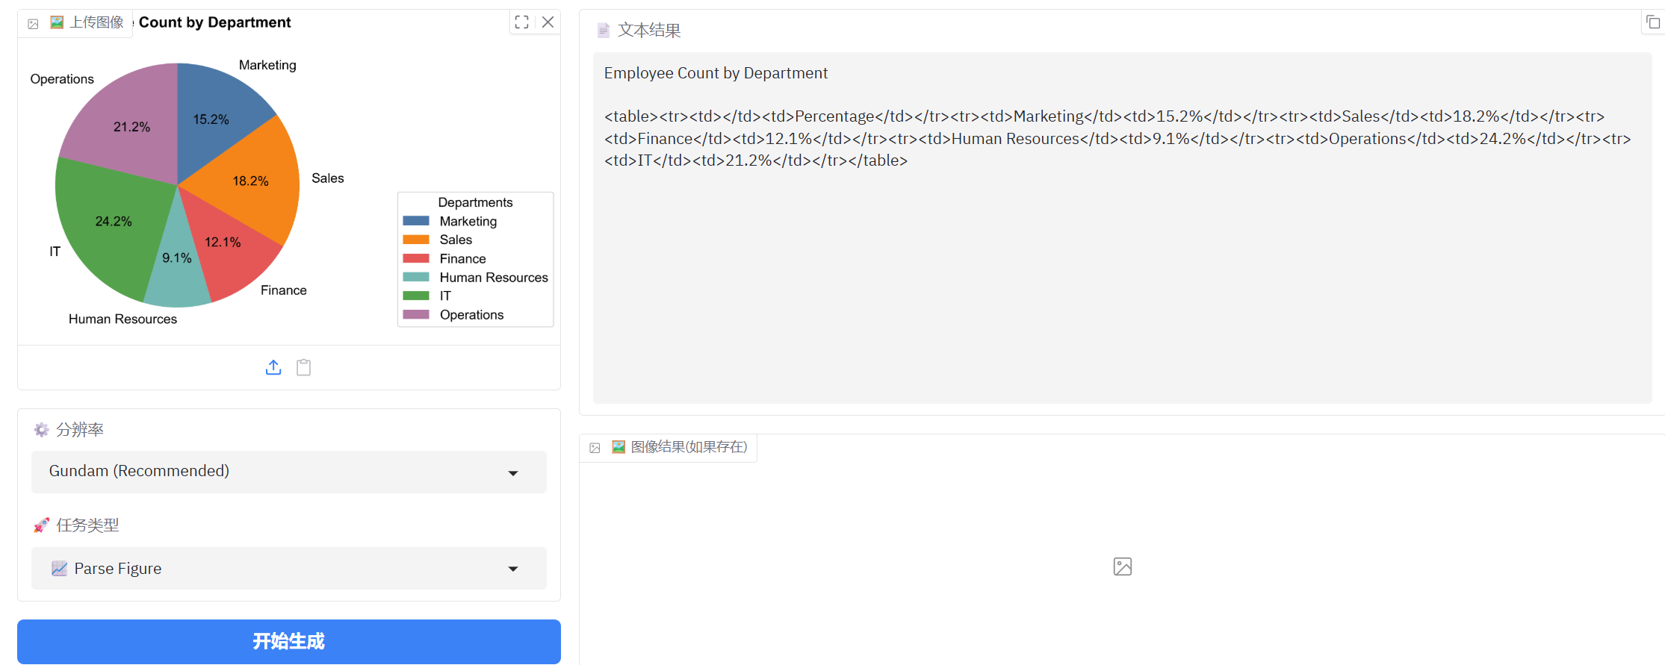
Task: Click the IT green legend swatch
Action: tap(416, 296)
